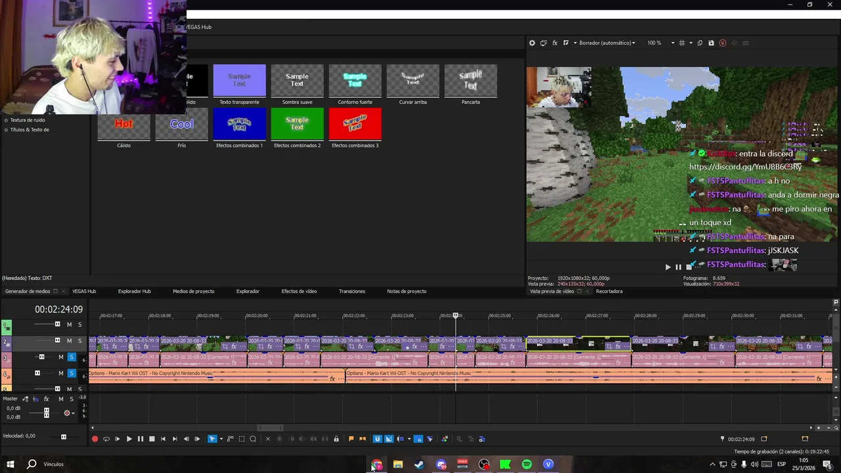
Task: Click track 4 volume slider handle
Action: tap(37, 373)
